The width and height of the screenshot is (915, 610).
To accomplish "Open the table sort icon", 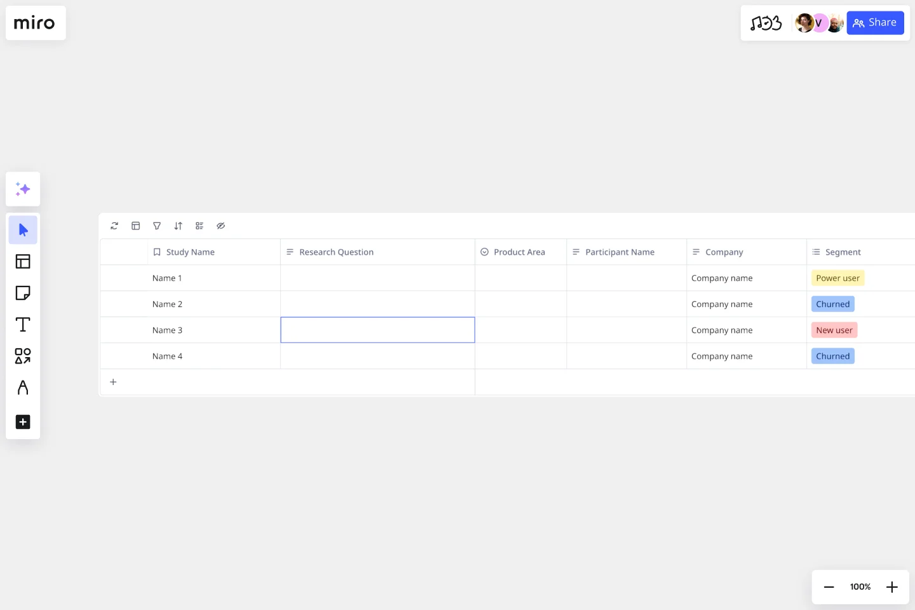I will click(179, 226).
